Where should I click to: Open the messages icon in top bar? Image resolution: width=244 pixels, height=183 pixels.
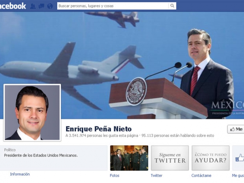42,6
